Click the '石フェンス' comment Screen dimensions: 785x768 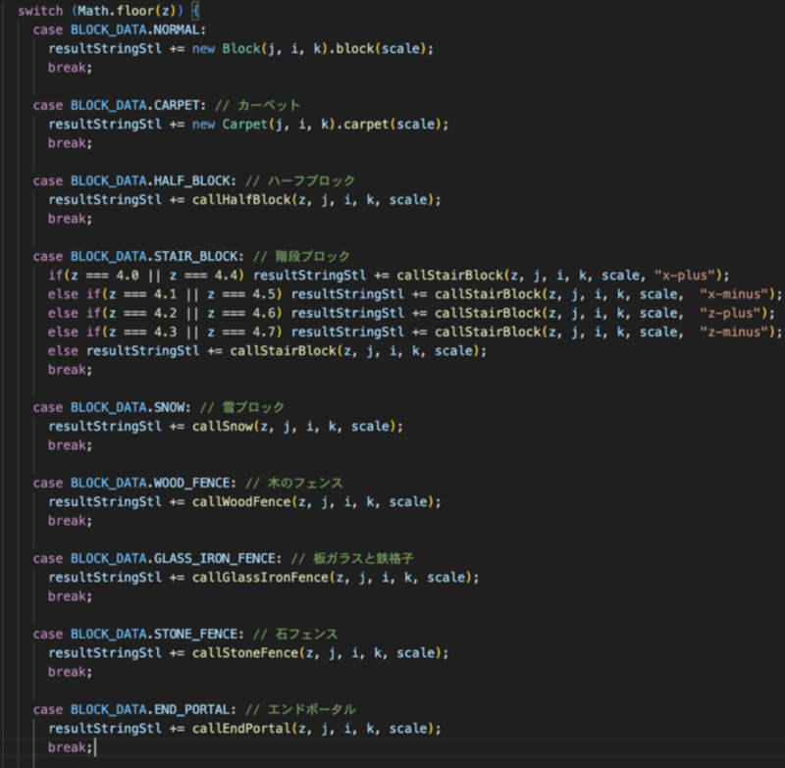click(x=306, y=634)
